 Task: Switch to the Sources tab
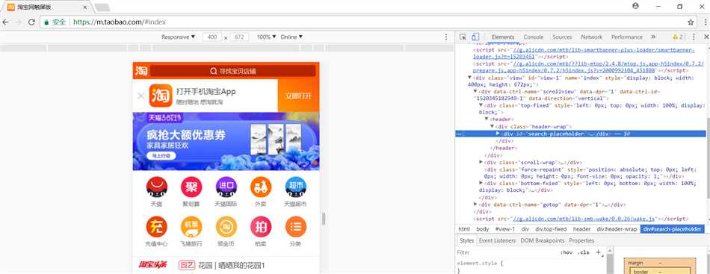[x=562, y=37]
